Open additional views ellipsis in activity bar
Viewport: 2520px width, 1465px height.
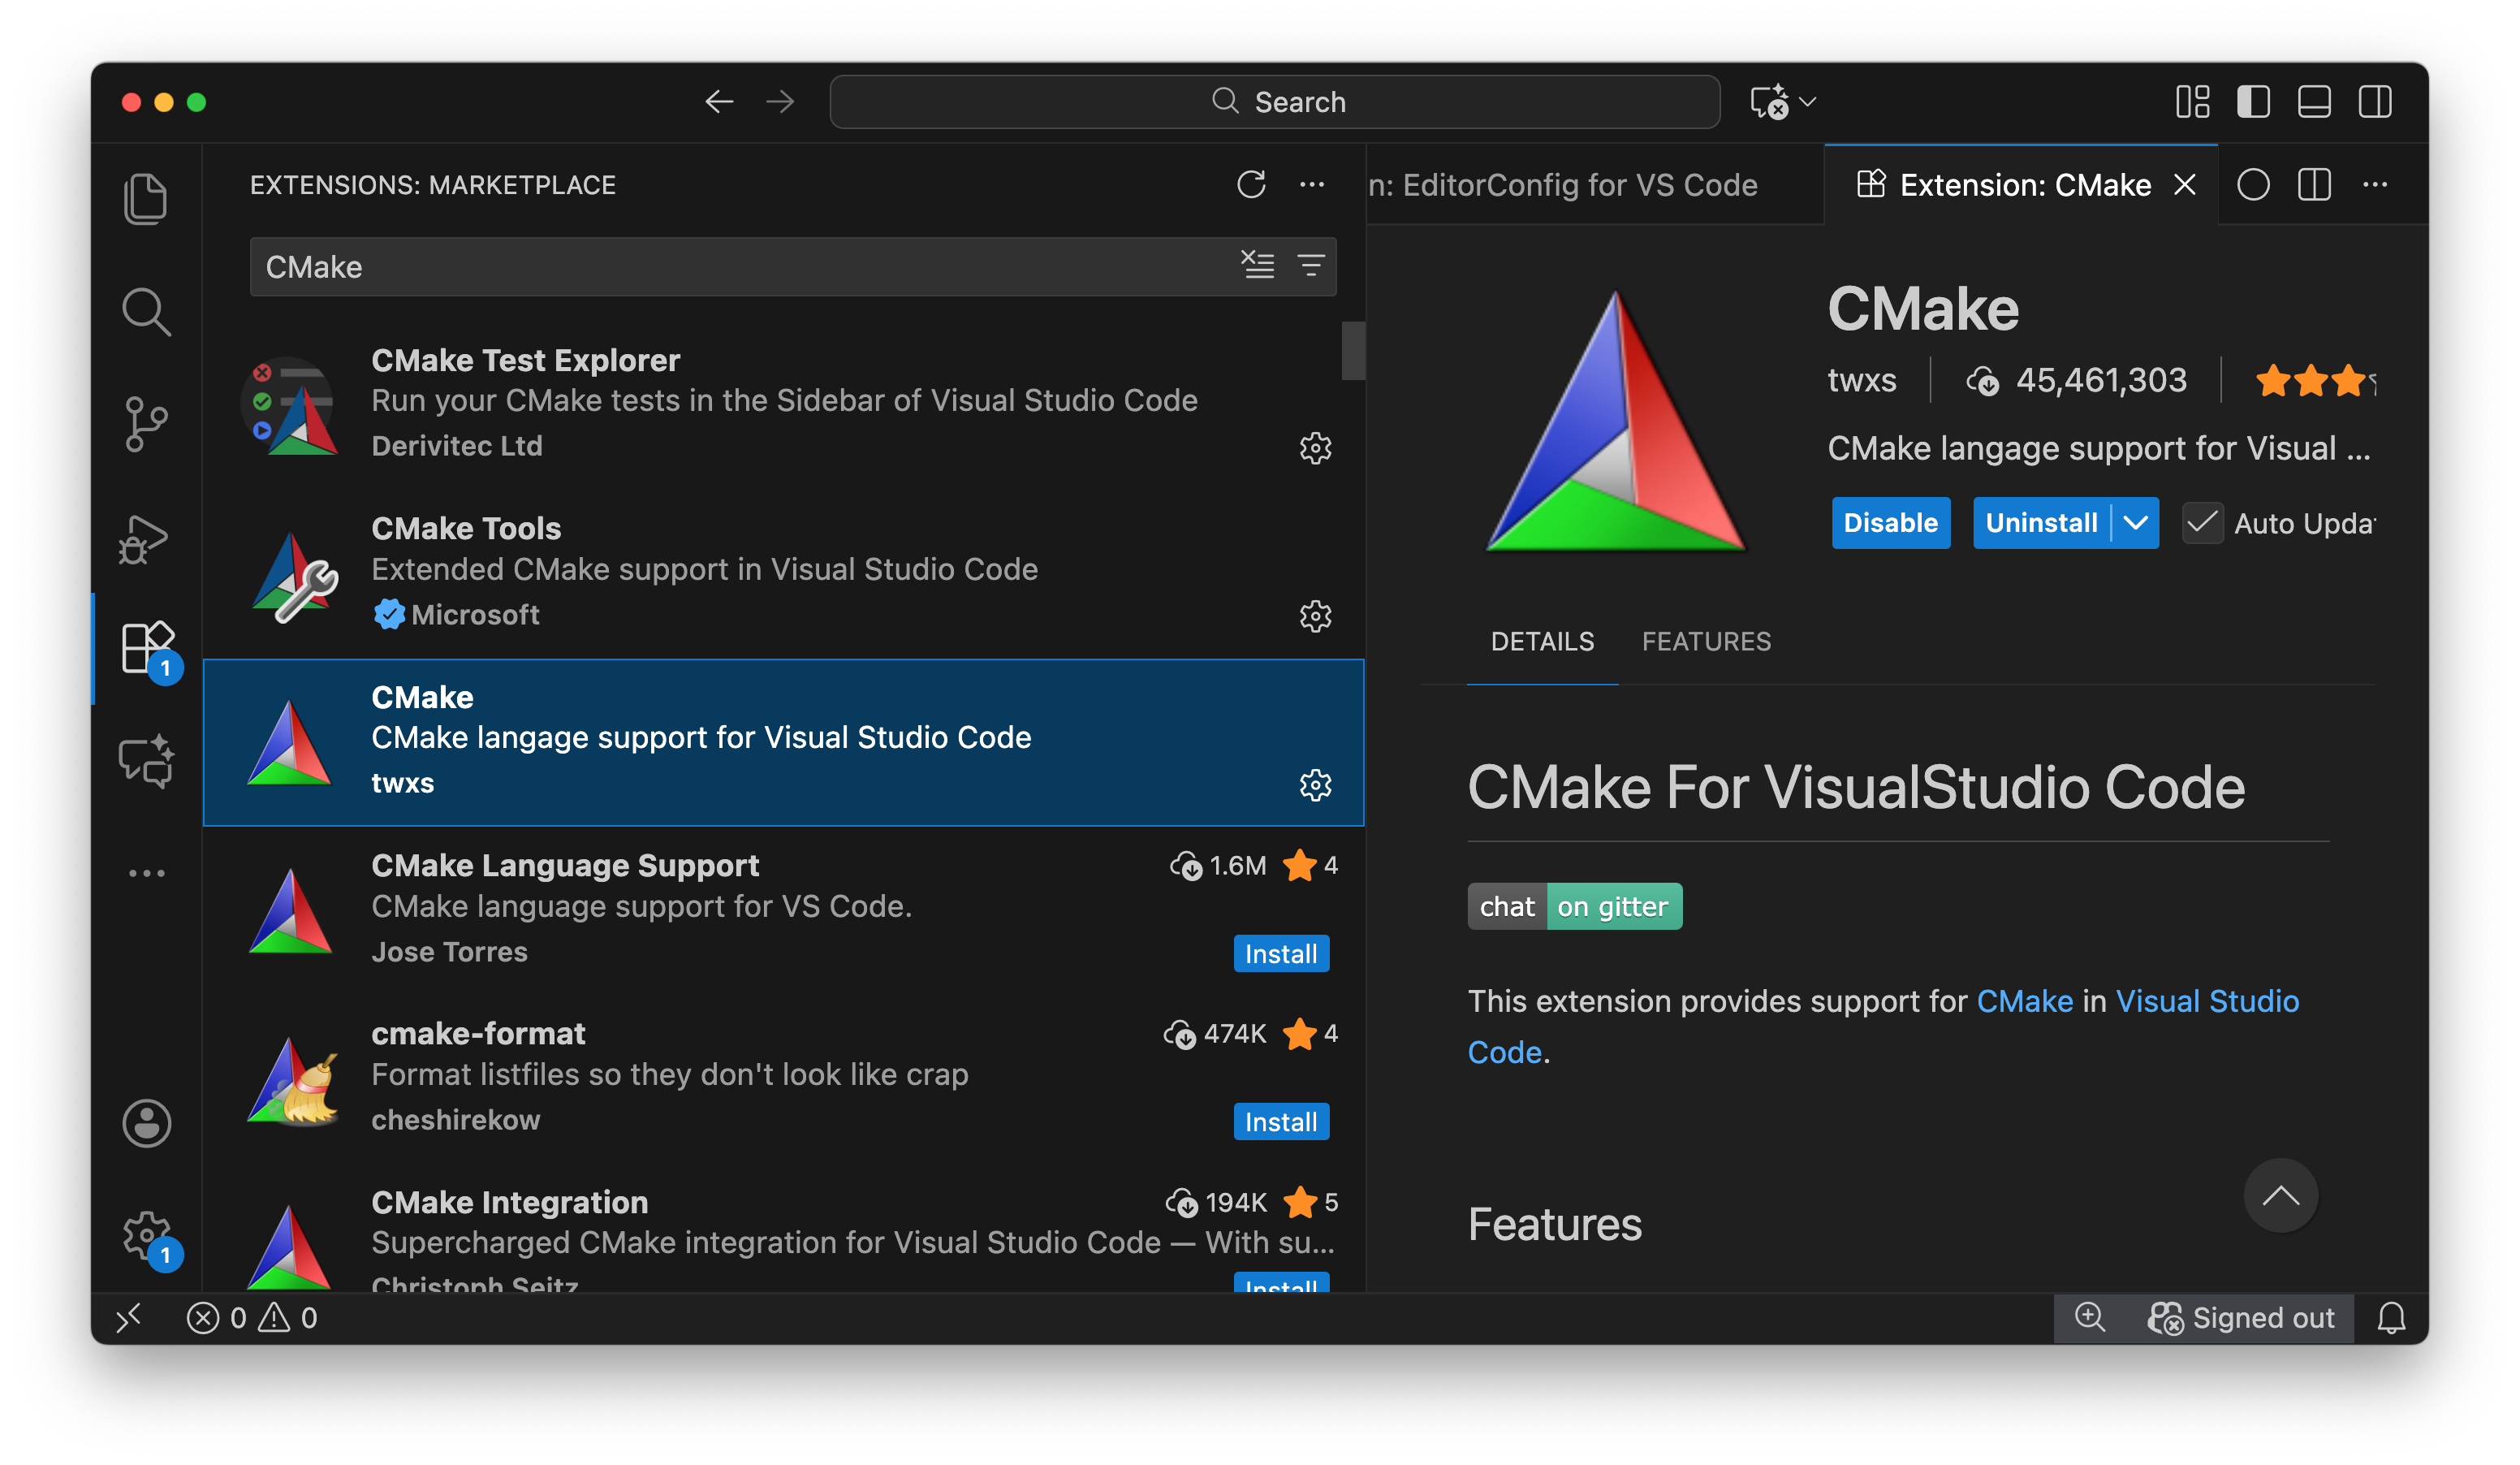[x=146, y=873]
